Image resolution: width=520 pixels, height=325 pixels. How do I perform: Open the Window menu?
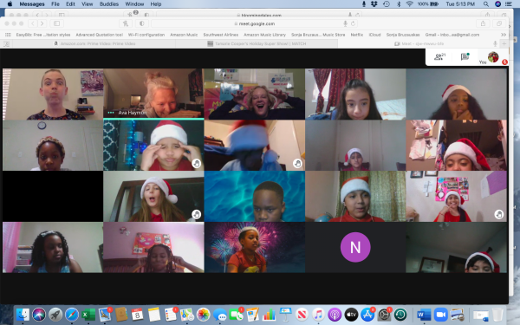pos(134,4)
